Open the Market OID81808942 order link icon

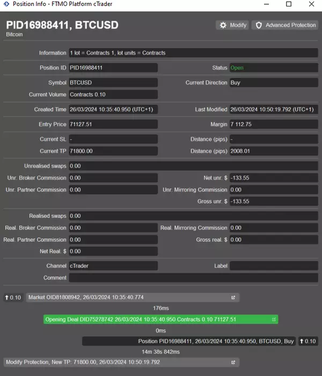coord(233,298)
